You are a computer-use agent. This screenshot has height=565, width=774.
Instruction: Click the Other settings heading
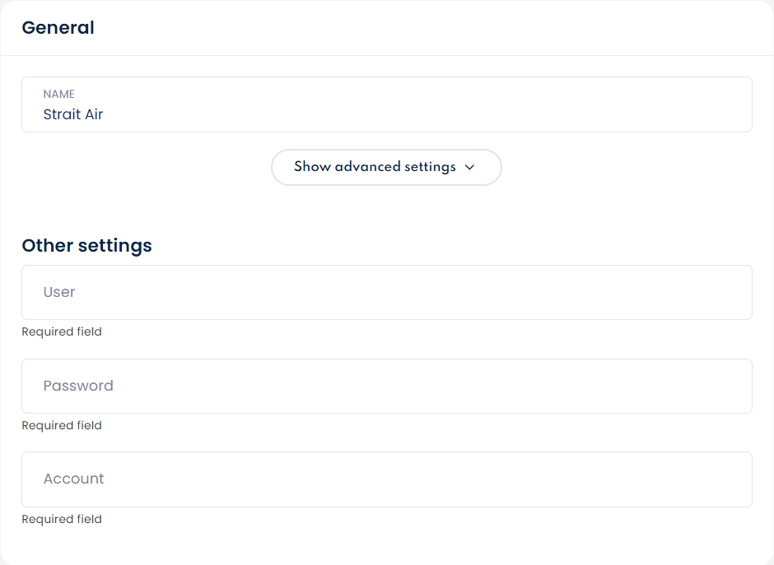pos(86,245)
